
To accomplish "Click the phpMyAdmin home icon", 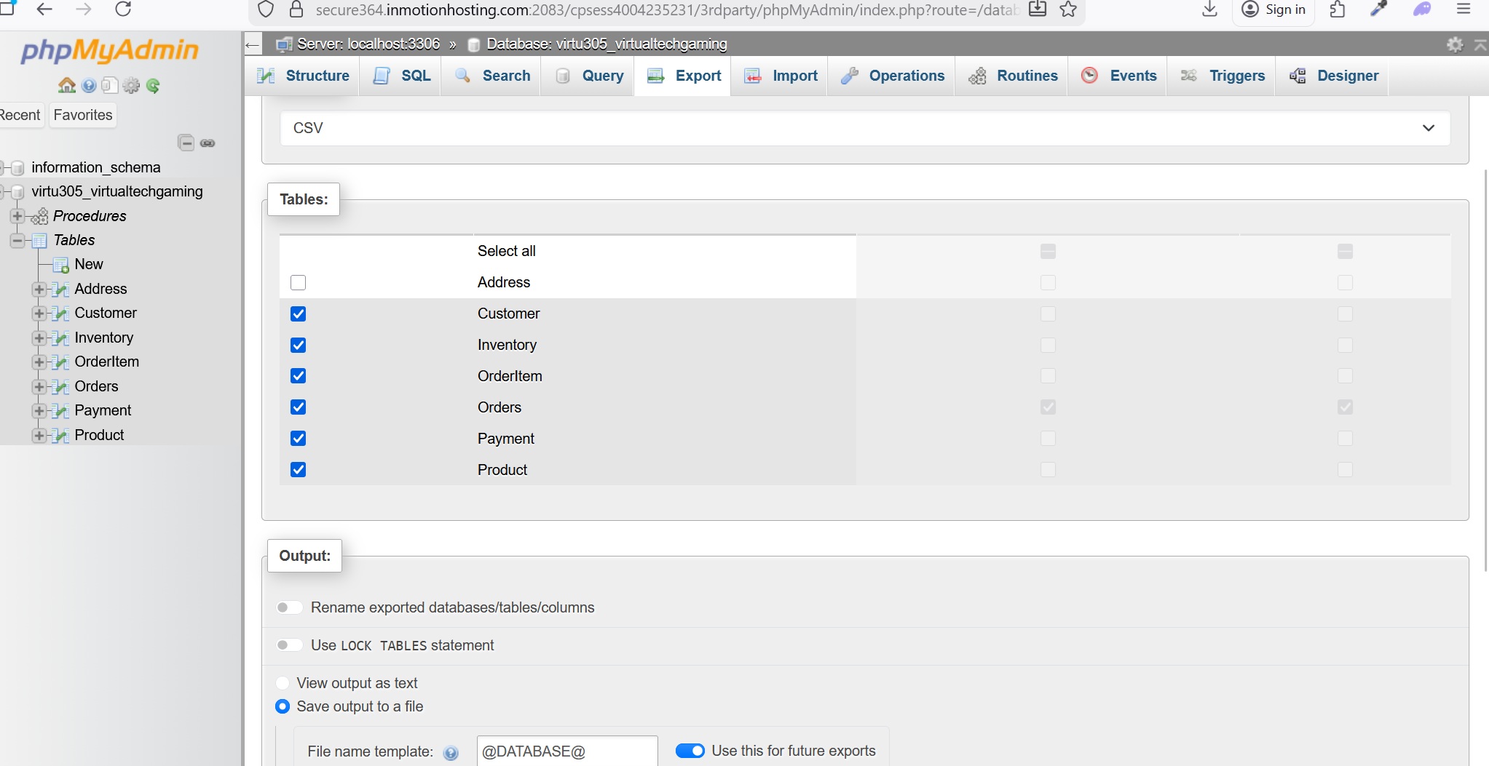I will click(x=67, y=85).
